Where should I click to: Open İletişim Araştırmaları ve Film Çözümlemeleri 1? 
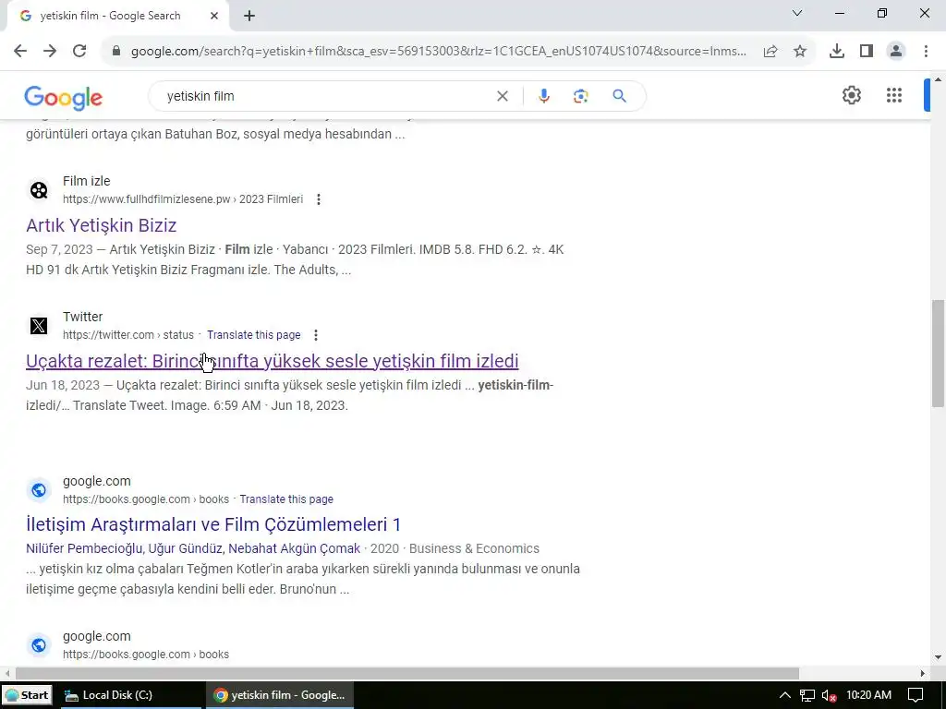coord(213,524)
